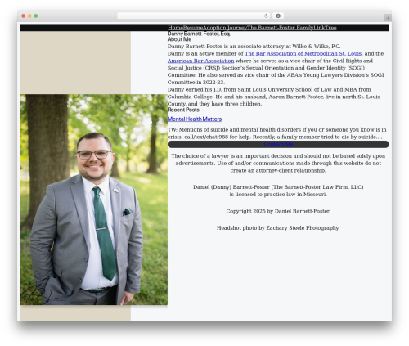The image size is (409, 346).
Task: Go to Adoption Journey page
Action: click(x=225, y=28)
